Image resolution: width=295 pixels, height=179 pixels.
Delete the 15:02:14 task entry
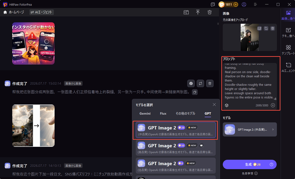point(210,84)
